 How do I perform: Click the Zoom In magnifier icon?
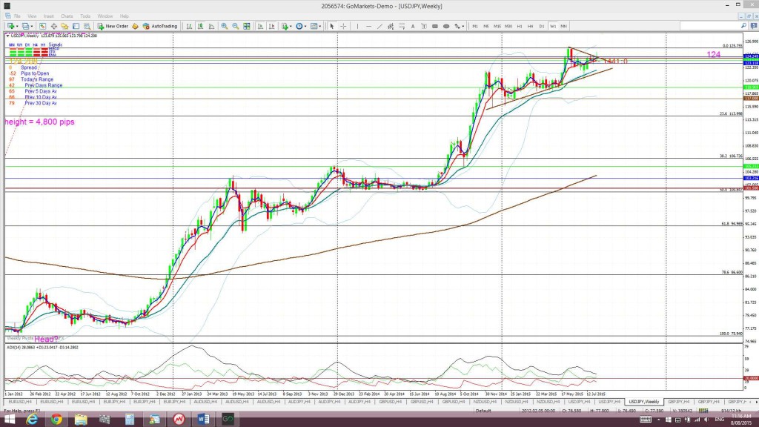224,26
